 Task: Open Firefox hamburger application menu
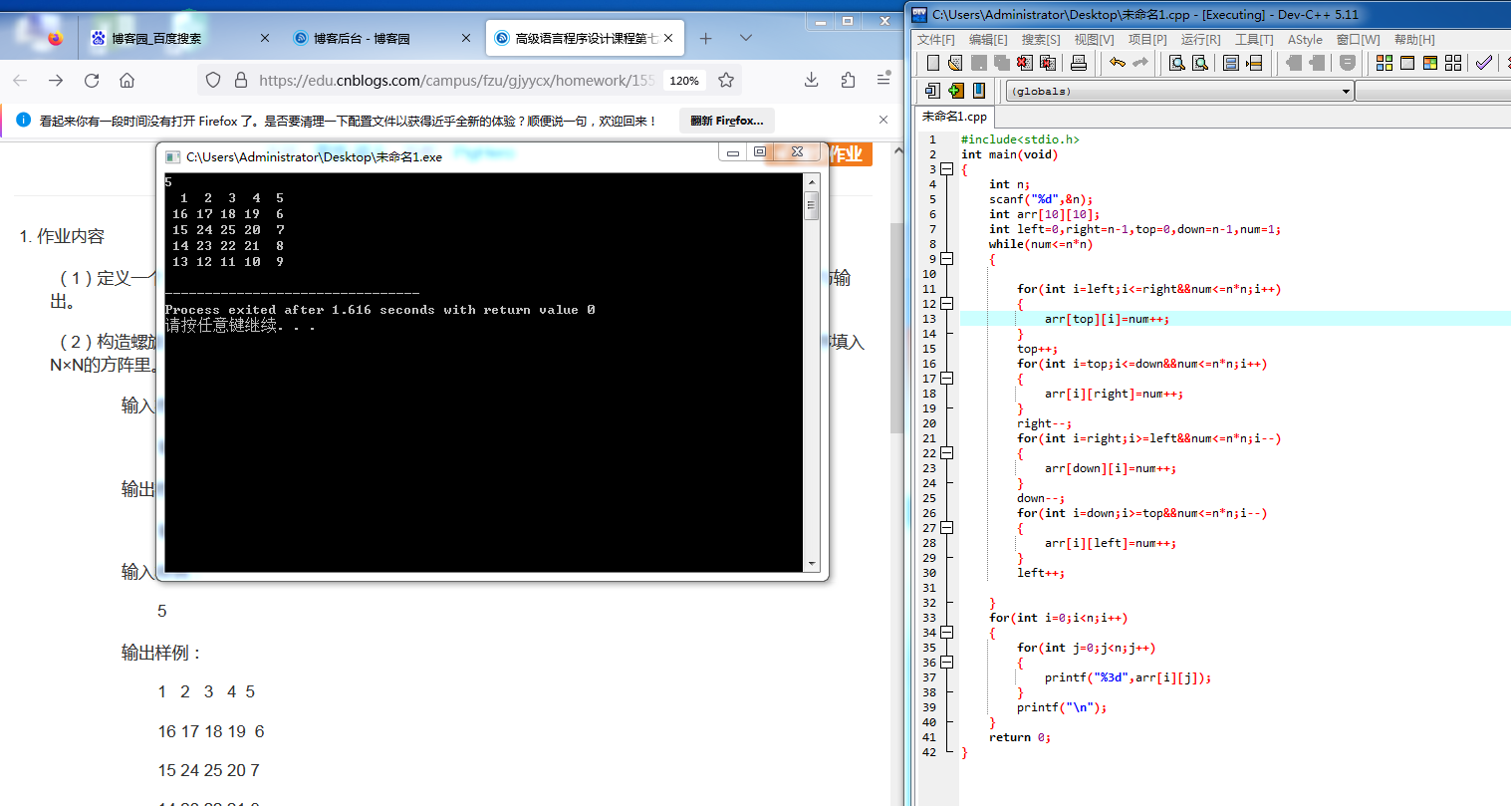pyautogui.click(x=883, y=79)
